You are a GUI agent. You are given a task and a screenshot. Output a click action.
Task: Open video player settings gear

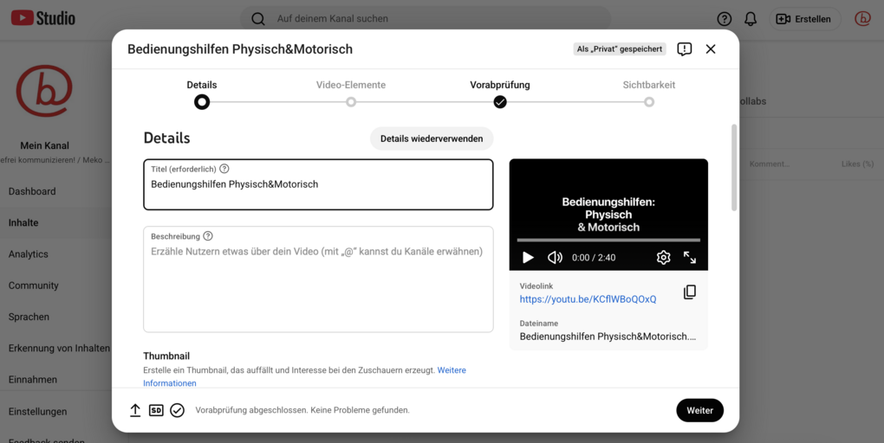pos(663,258)
